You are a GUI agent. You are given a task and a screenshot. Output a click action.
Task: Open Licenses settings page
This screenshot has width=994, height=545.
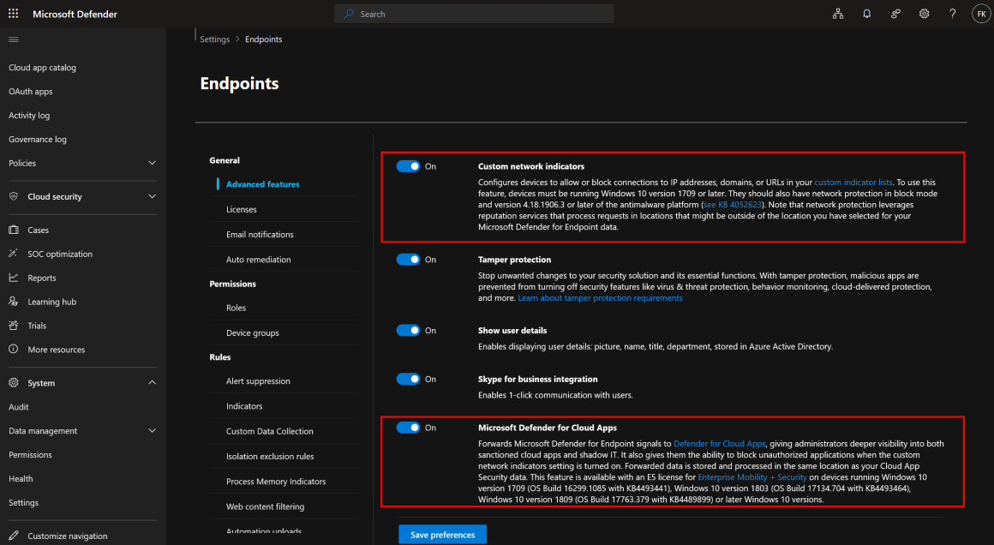coord(242,209)
